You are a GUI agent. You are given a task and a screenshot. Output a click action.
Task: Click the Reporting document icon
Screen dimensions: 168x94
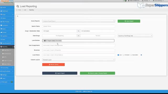point(1,47)
